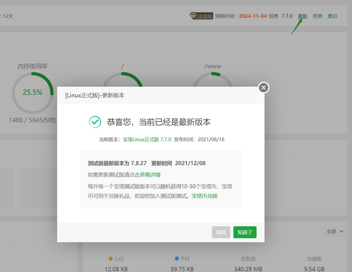Click the green success checkmark icon
352x272 pixels.
[x=95, y=122]
